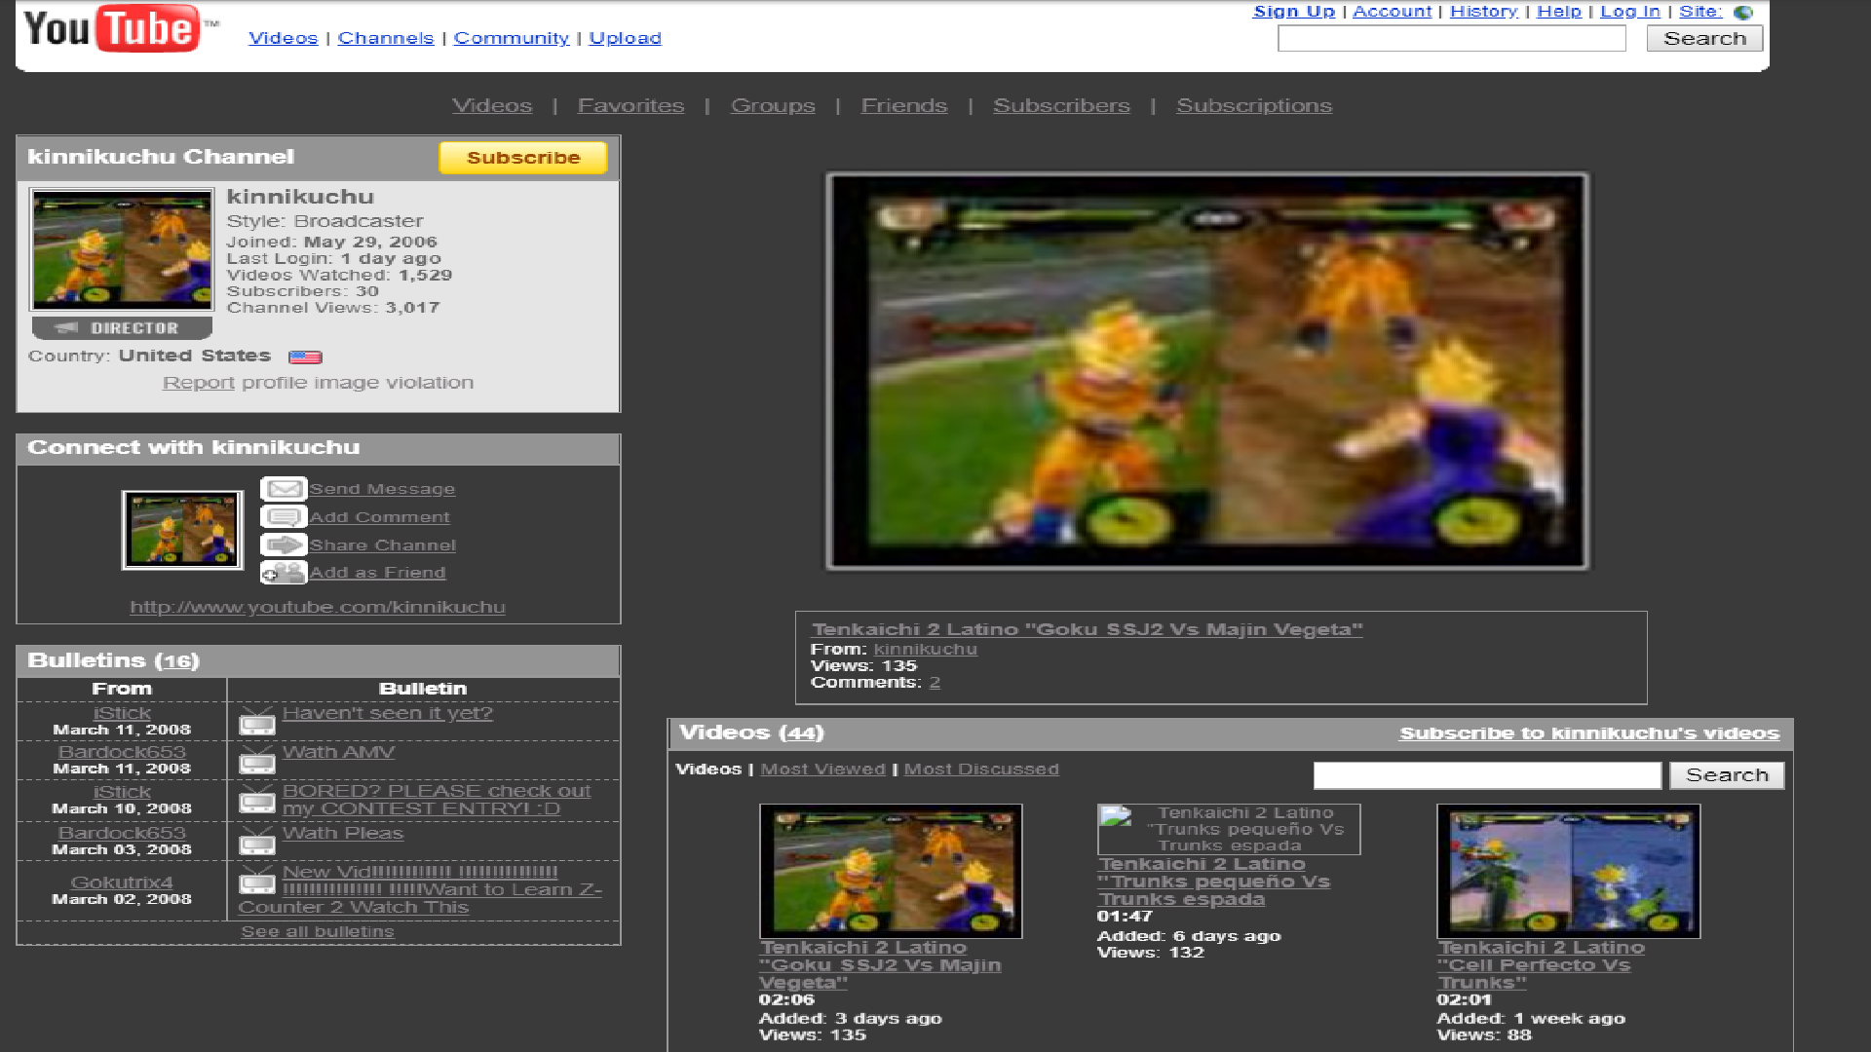This screenshot has width=1871, height=1052.
Task: Click the Add Comment speech bubble icon
Action: [x=284, y=517]
